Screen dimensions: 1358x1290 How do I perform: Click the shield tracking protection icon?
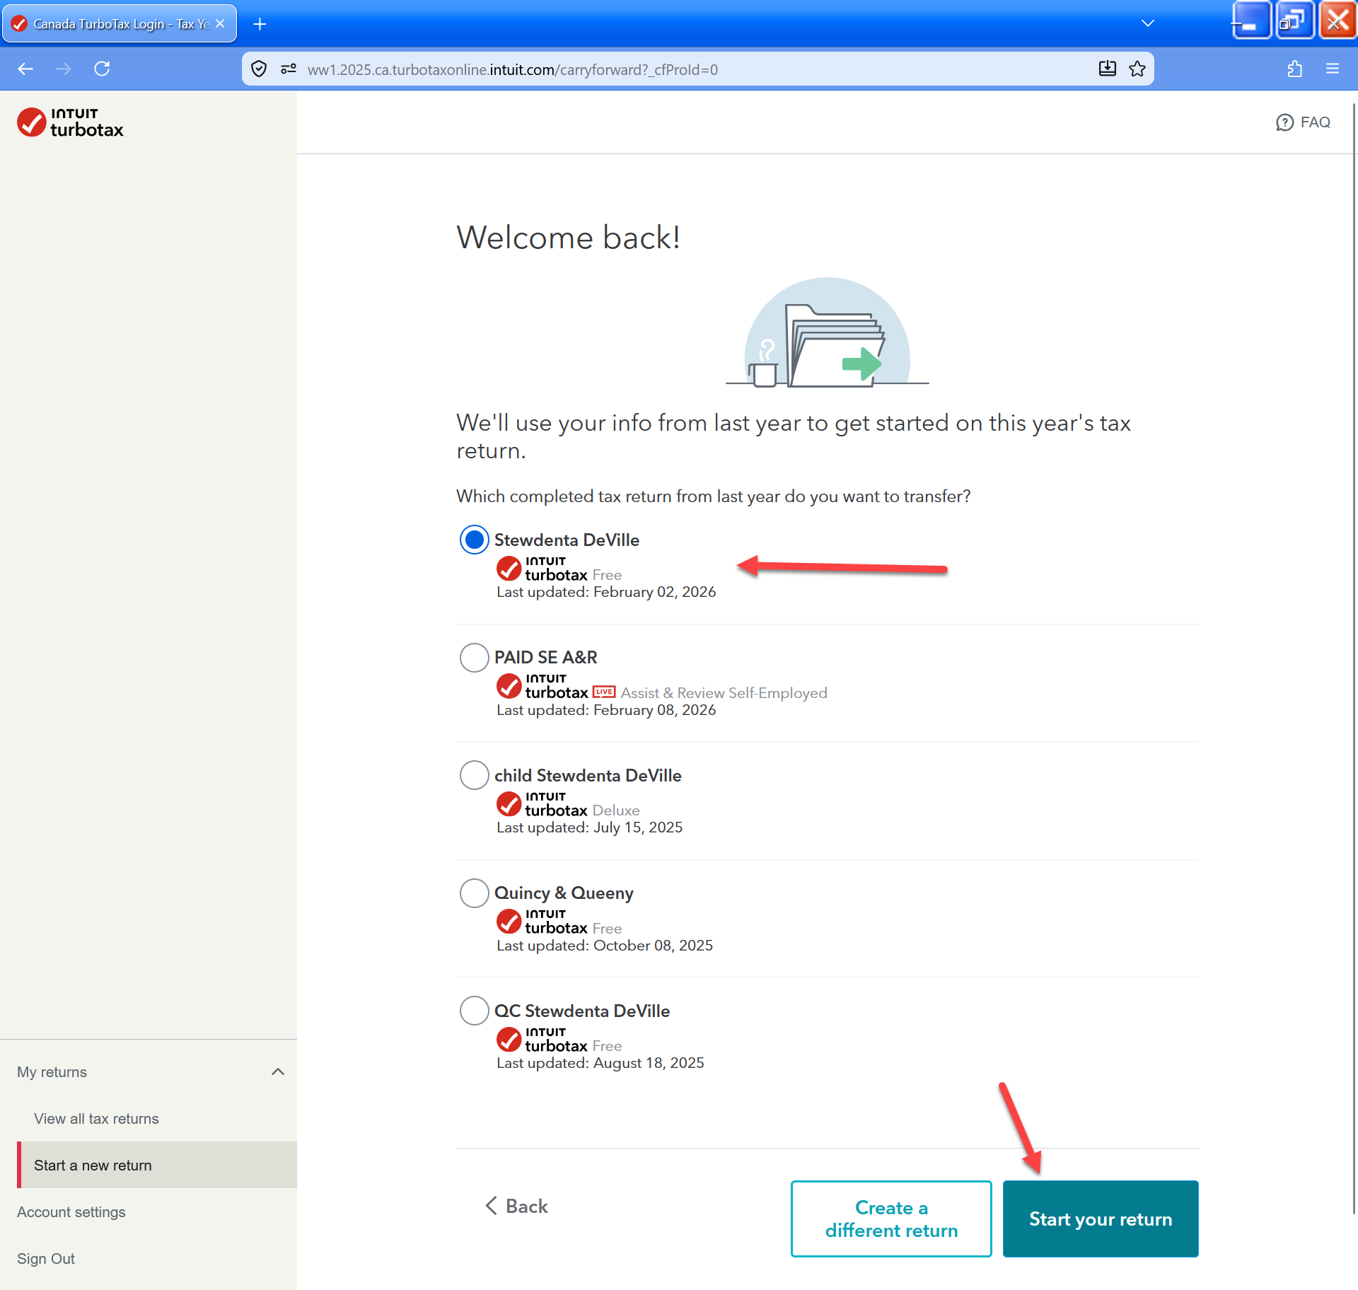click(x=259, y=69)
